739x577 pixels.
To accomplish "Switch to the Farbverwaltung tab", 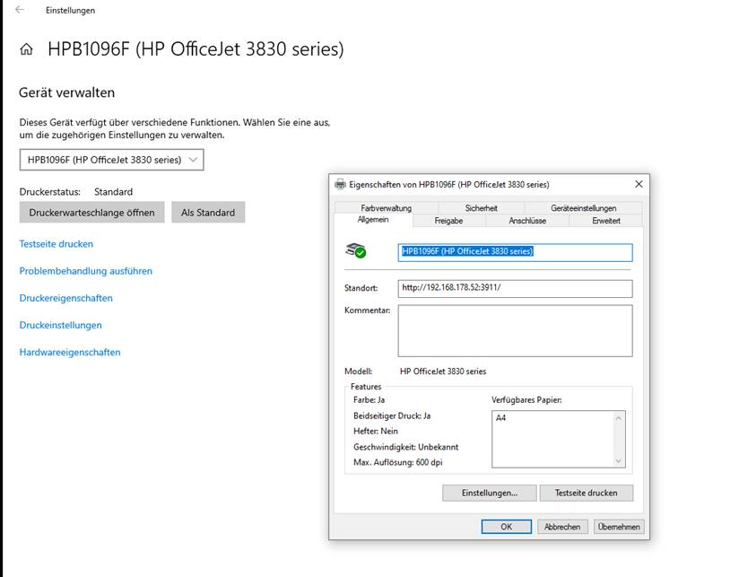I will [386, 208].
